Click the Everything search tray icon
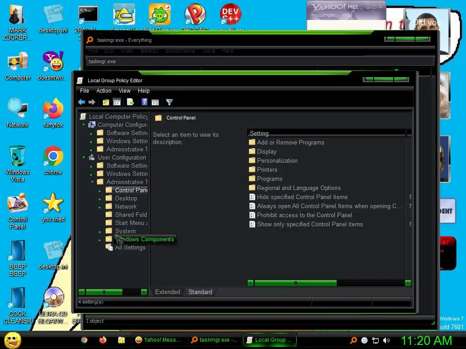466x349 pixels. (353, 340)
